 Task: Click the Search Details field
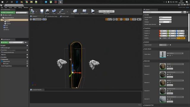point(163,12)
